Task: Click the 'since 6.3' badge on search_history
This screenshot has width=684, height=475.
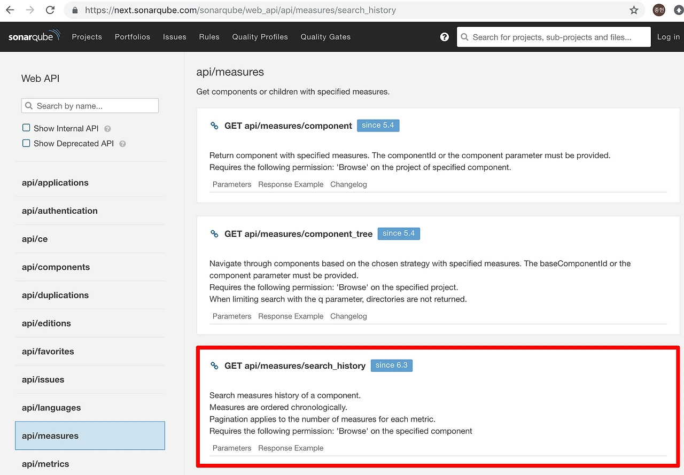Action: 392,365
